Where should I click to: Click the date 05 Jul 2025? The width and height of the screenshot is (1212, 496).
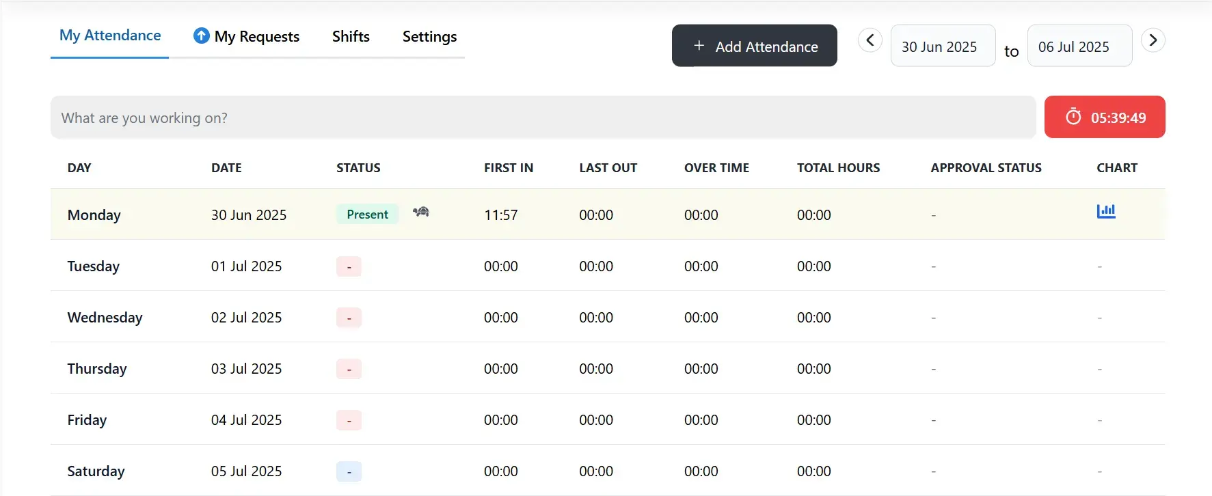(x=247, y=471)
